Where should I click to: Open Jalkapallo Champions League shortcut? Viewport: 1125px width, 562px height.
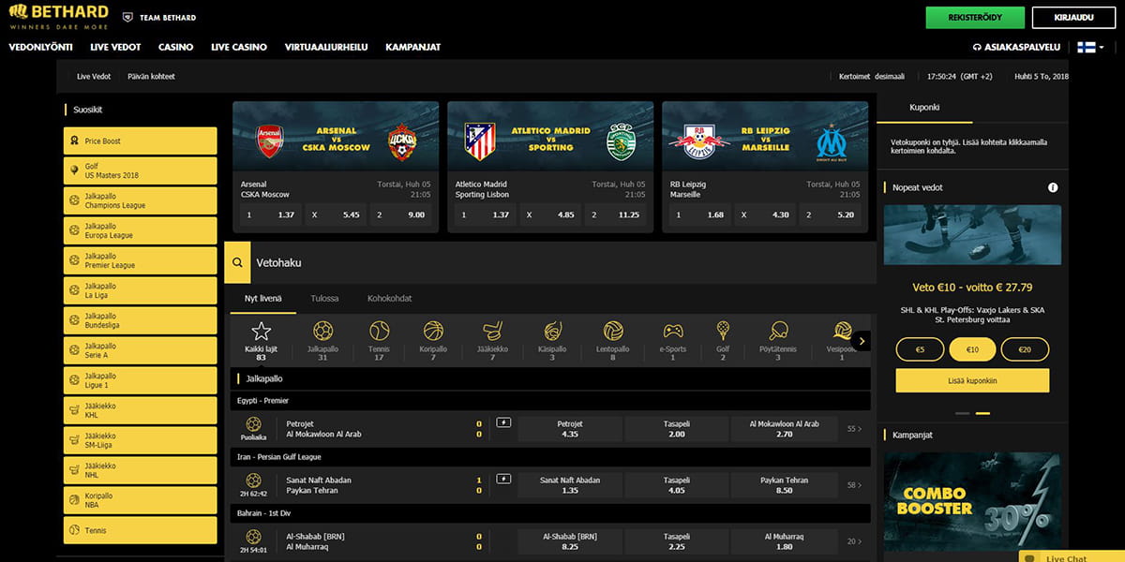click(x=140, y=200)
